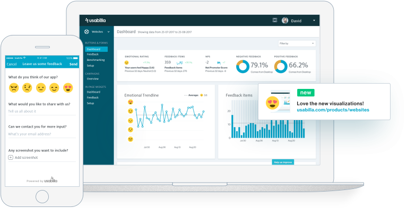The height and width of the screenshot is (208, 407).
Task: Open the Filter by dropdown
Action: 297,43
